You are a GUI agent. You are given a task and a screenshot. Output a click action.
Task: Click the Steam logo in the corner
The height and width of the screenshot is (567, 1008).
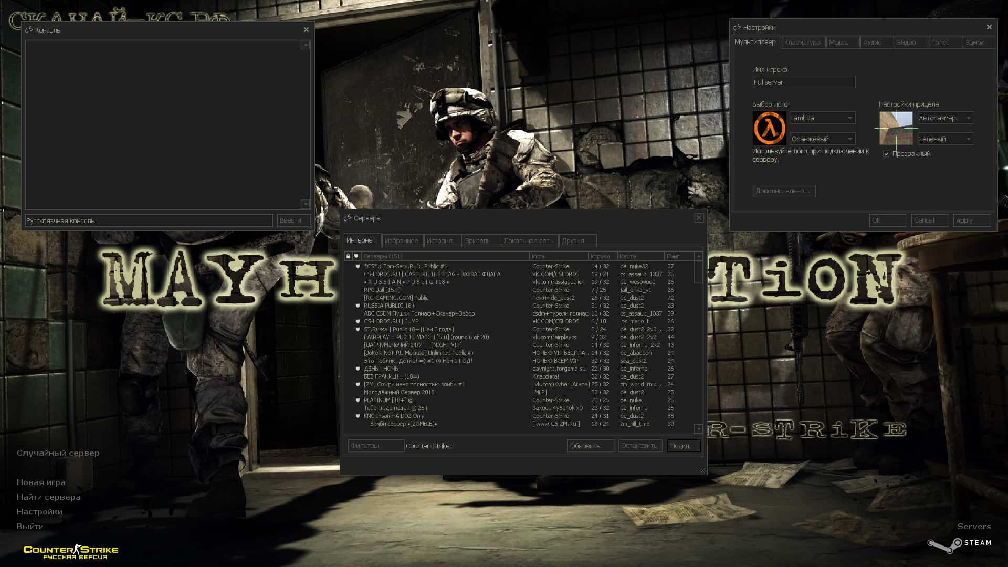pos(959,545)
